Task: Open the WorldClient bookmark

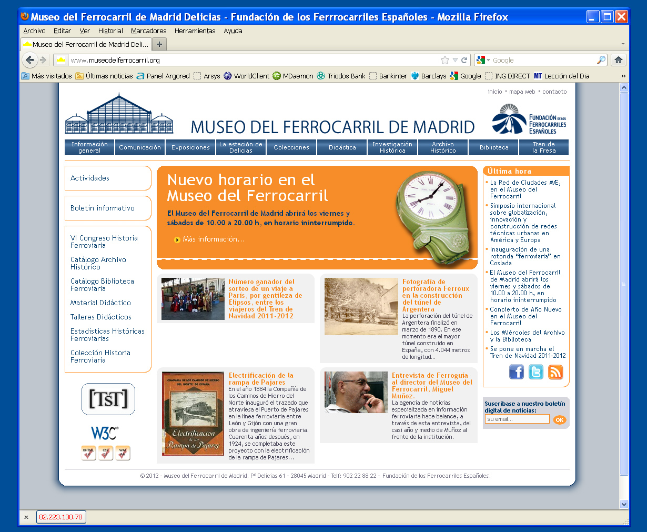Action: pos(246,76)
